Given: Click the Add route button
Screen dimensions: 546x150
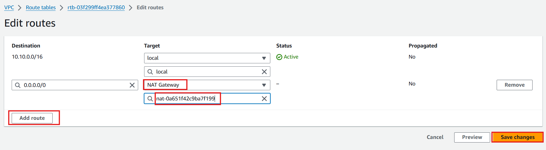Looking at the screenshot, I should [x=32, y=118].
